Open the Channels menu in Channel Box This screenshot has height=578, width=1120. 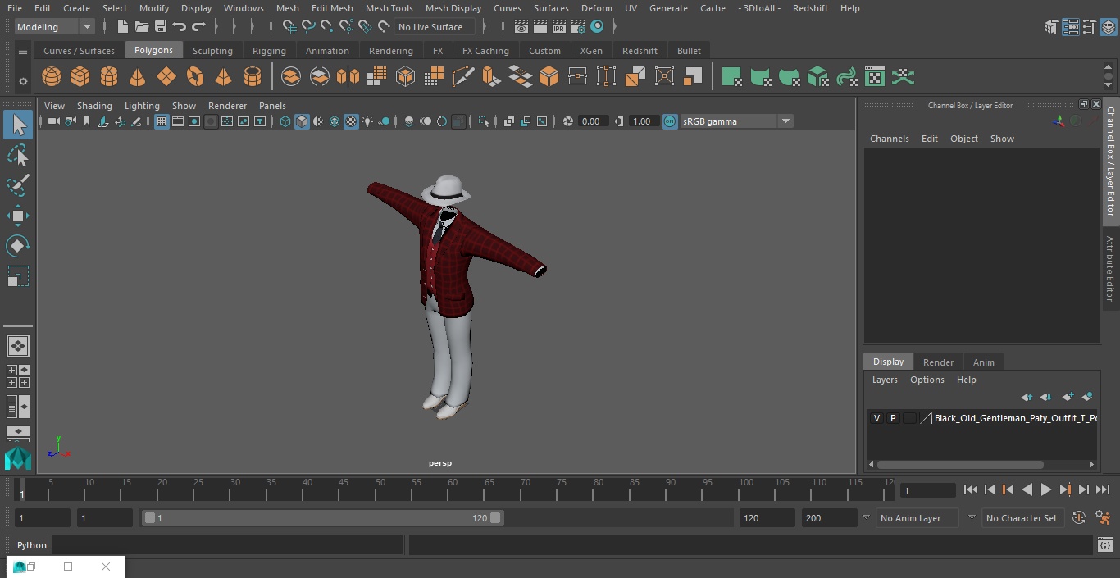tap(889, 139)
